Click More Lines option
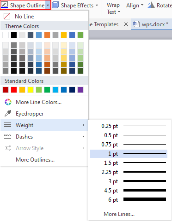Screen dimensions: 172x221 click(119, 214)
